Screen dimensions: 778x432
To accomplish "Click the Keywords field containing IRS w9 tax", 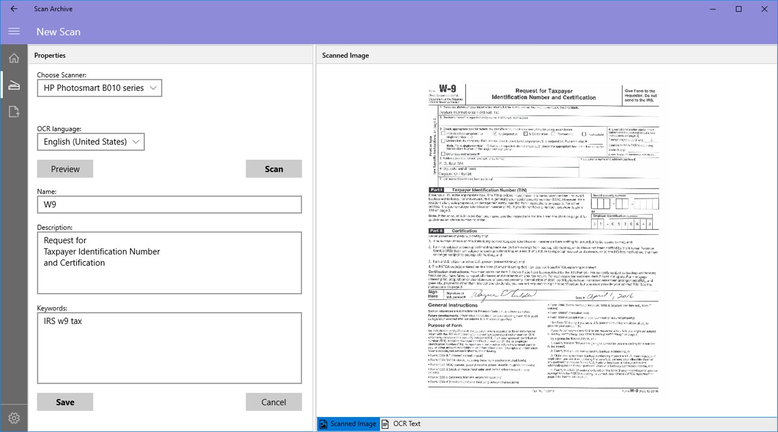I will (x=169, y=348).
